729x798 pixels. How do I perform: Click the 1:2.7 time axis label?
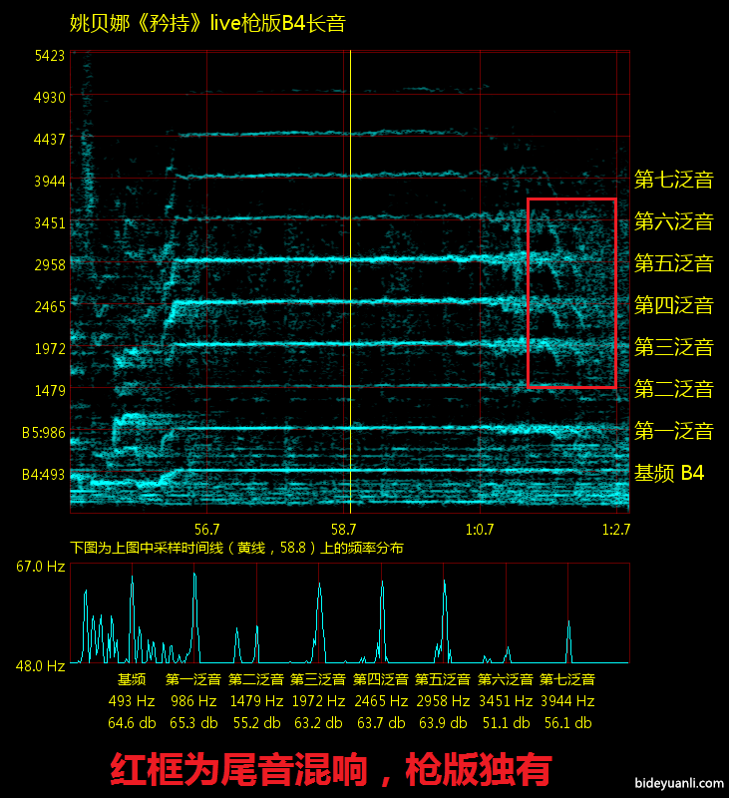(616, 530)
